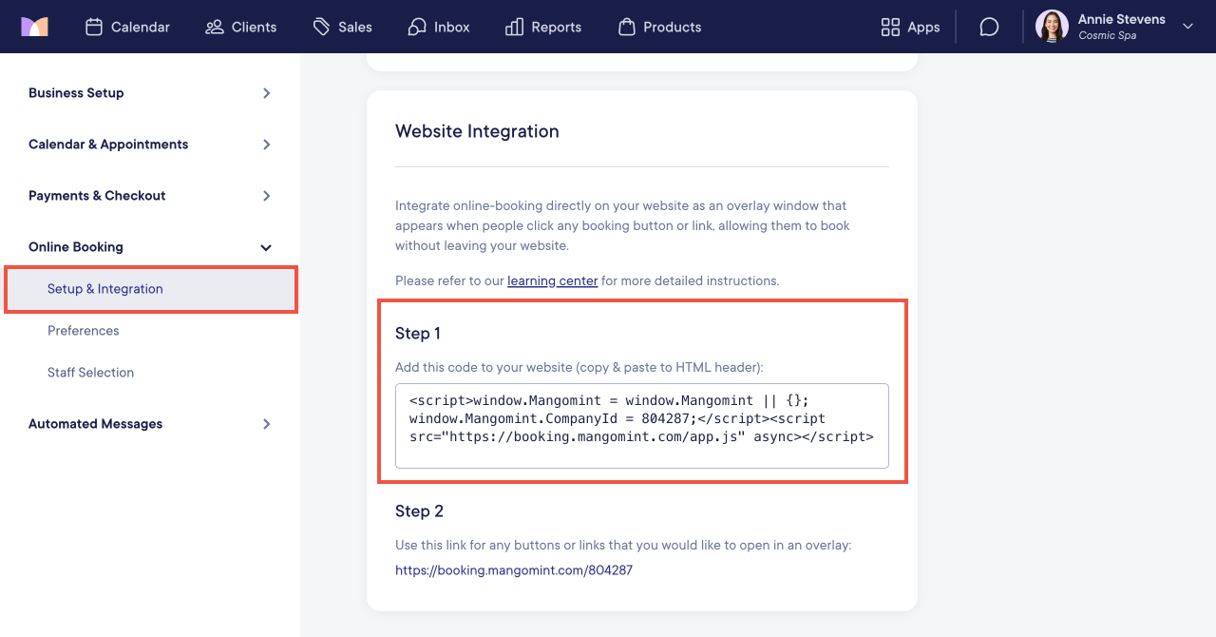Click the 'Integrate online-booking directly' description paragraph
1216x637 pixels.
tap(623, 226)
